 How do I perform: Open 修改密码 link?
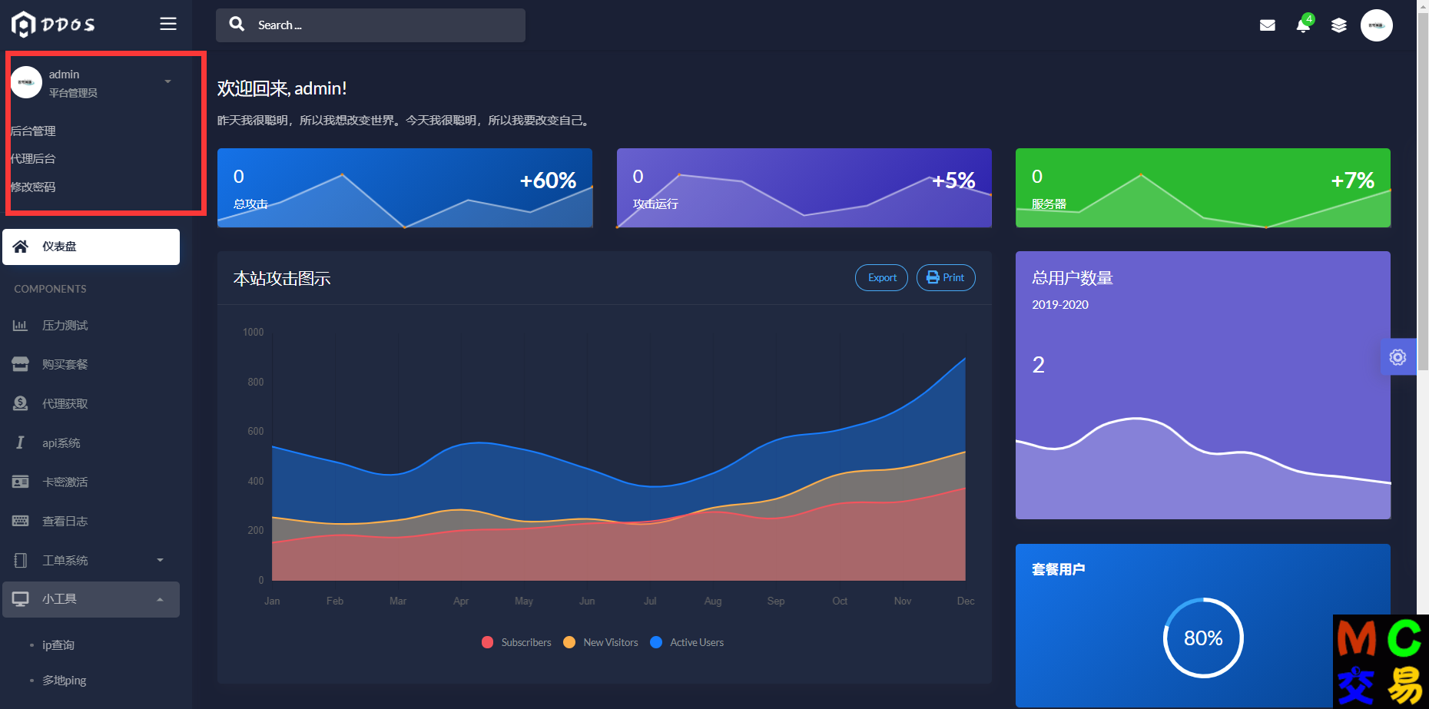point(33,187)
